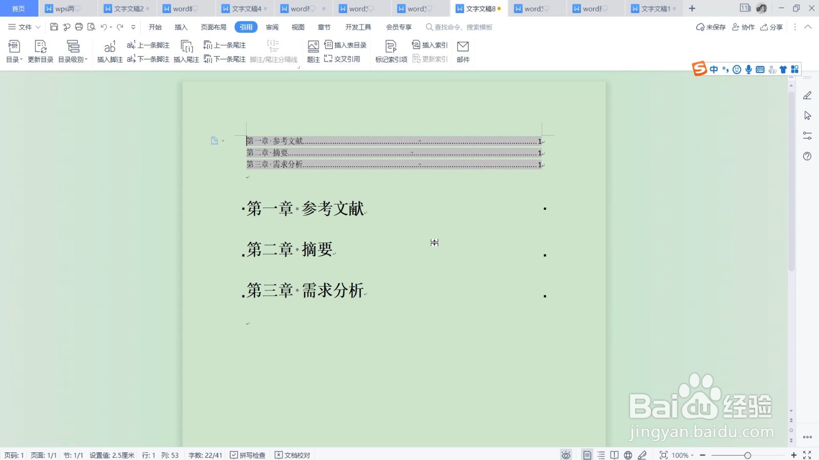The image size is (819, 460).
Task: Click 协作 collaborate button
Action: click(743, 27)
